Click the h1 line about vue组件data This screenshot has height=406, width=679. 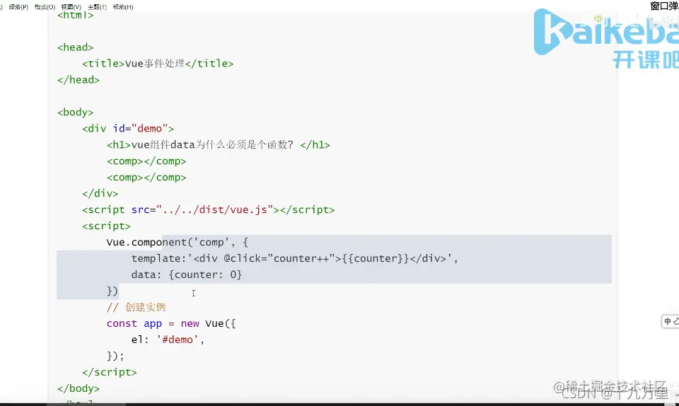point(219,144)
